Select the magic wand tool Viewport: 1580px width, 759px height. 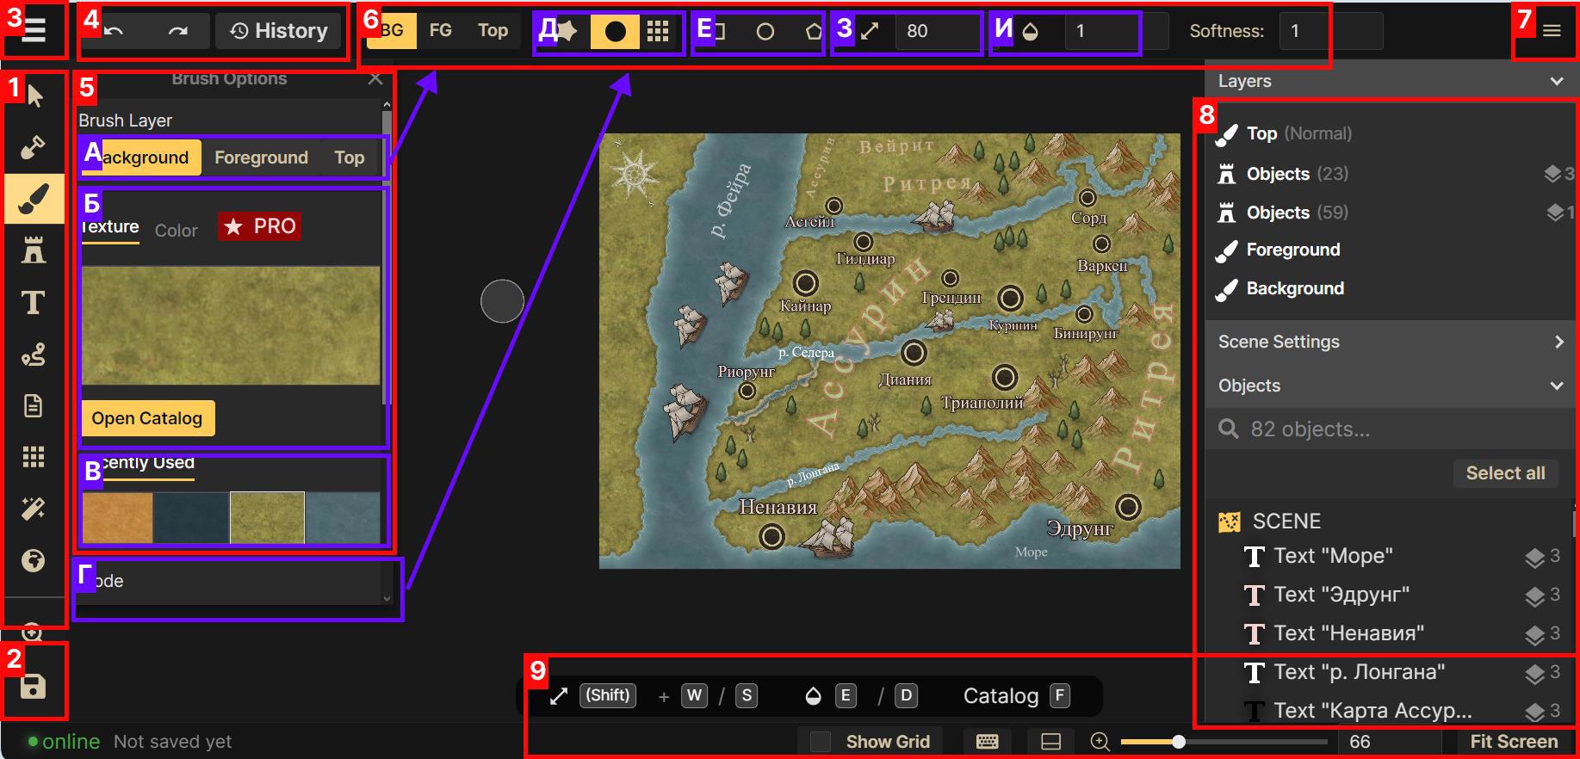(34, 509)
